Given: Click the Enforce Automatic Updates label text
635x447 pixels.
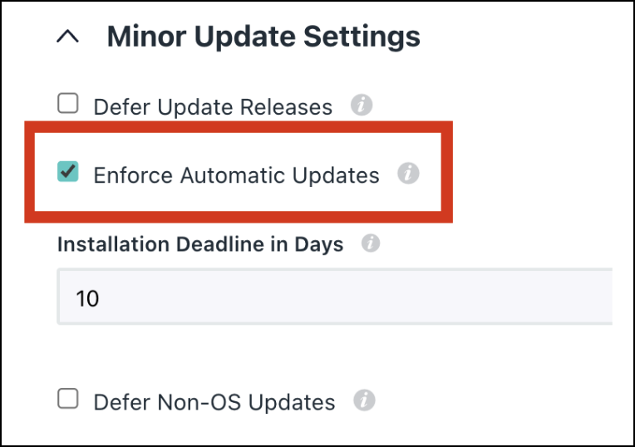Looking at the screenshot, I should coord(236,175).
